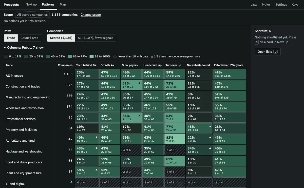Open Haulage Tech behind 43% cell
This screenshot has height=188, width=304.
[x=87, y=150]
